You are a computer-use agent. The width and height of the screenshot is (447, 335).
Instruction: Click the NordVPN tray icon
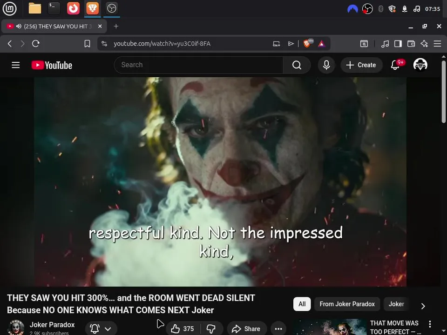click(x=352, y=9)
